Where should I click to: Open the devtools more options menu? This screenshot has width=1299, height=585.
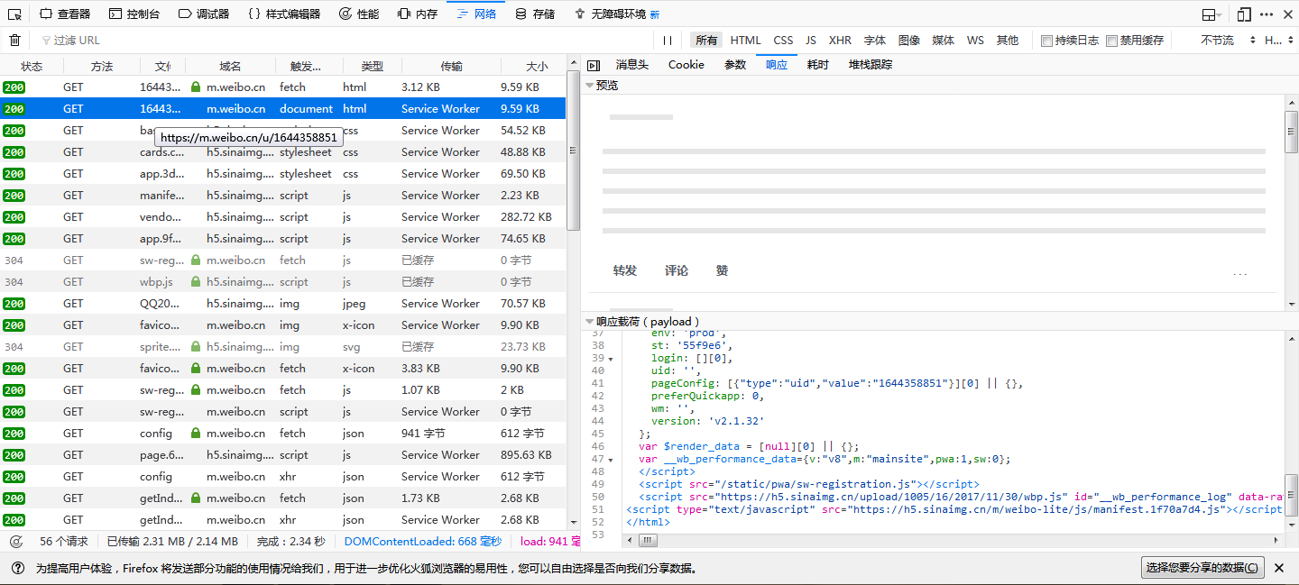coord(1267,14)
